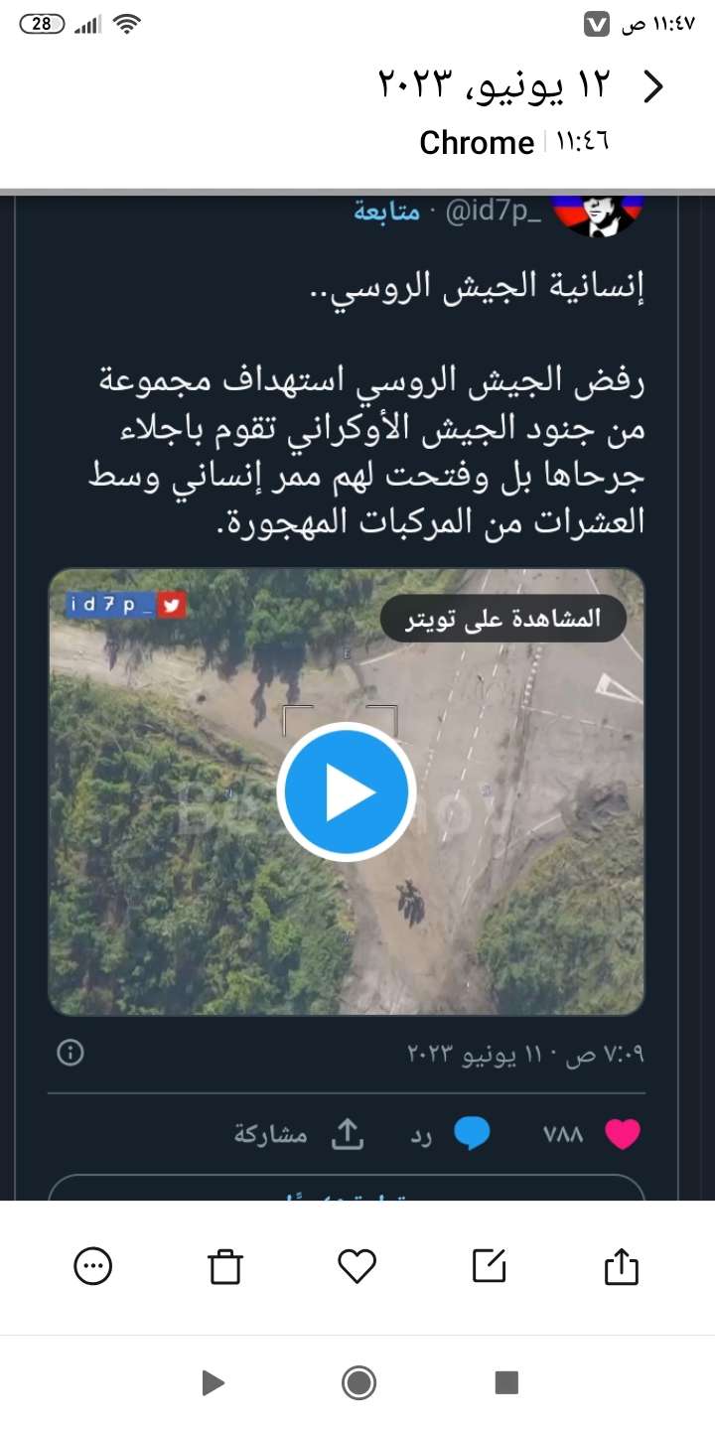Open more options ellipsis circle
This screenshot has width=715, height=1430.
tap(93, 1266)
